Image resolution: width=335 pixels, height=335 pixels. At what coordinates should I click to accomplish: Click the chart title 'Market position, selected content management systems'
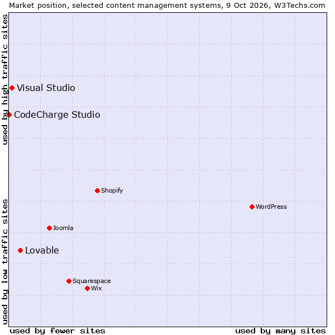pos(116,6)
